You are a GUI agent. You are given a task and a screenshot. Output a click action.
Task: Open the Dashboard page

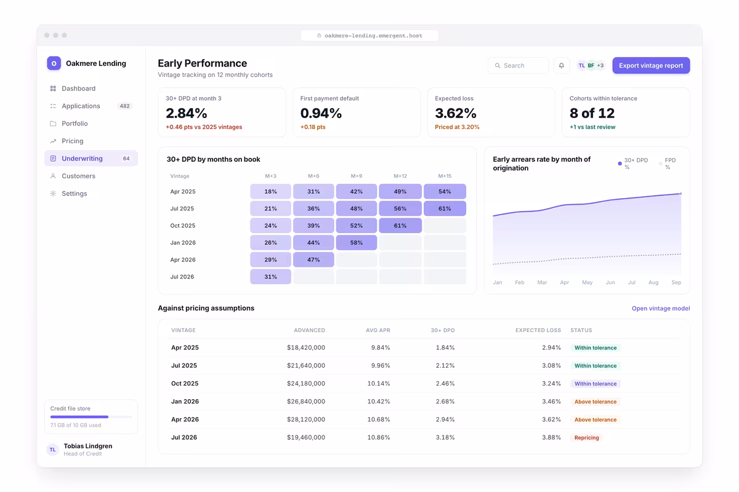[x=91, y=89]
